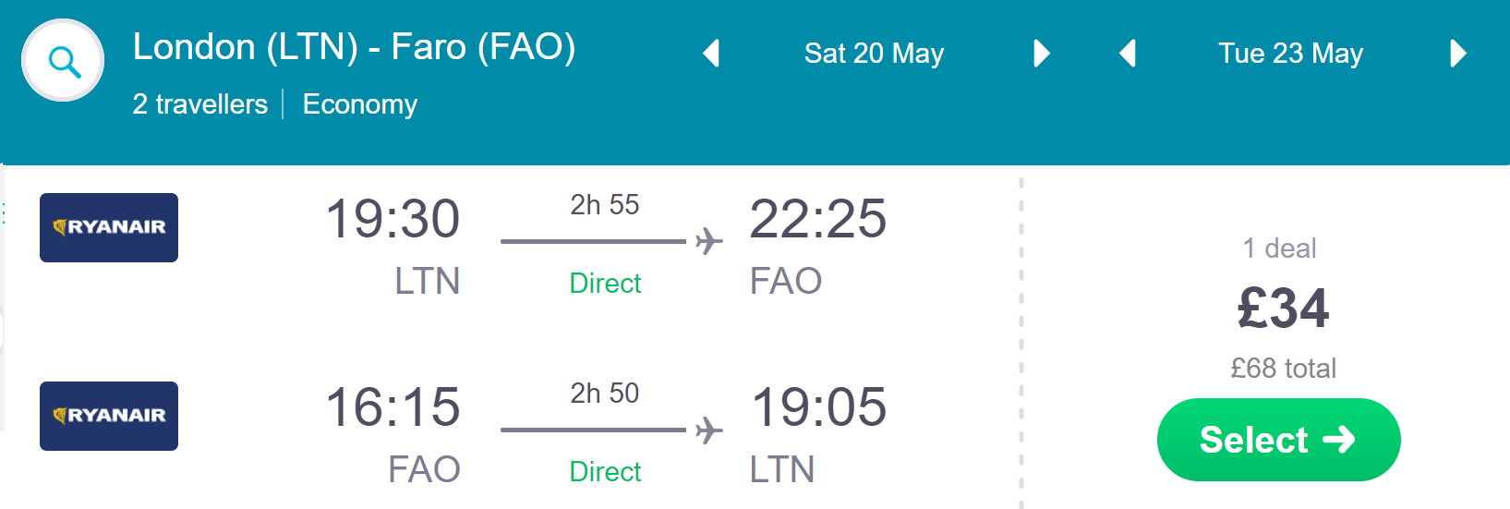This screenshot has height=509, width=1510.
Task: Go to previous return date arrow
Action: (1127, 54)
